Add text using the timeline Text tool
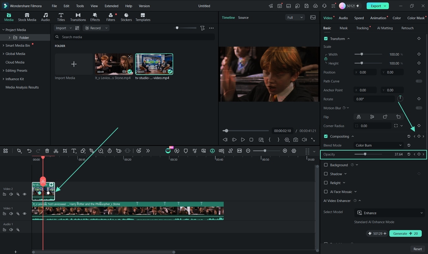Screen dimensions: 428x254 74,151
